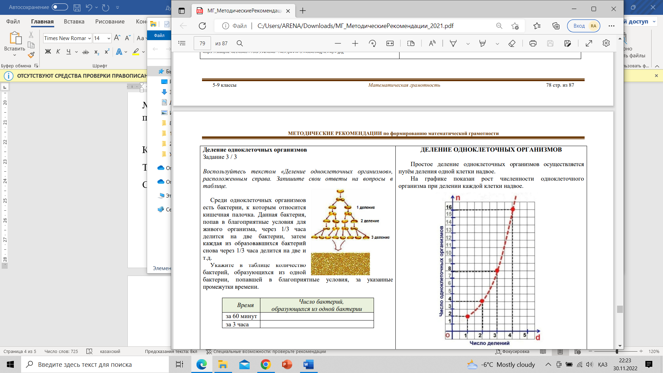Viewport: 663px width, 373px height.
Task: Select the PDF eraser tool
Action: (512, 43)
